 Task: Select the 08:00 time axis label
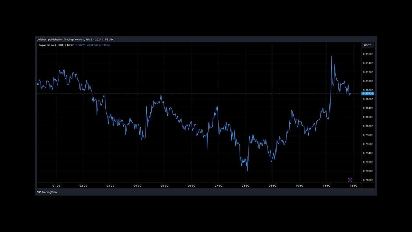pyautogui.click(x=246, y=186)
